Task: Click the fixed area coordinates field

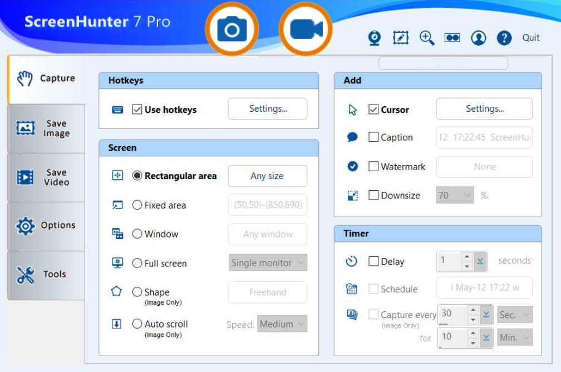Action: [268, 205]
